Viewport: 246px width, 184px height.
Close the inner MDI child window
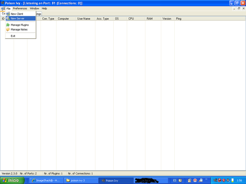244,9
